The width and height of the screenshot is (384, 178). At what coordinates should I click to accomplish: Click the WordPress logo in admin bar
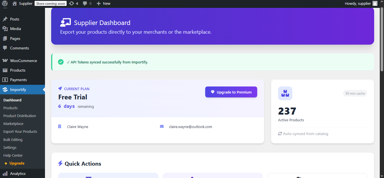coord(5,3)
